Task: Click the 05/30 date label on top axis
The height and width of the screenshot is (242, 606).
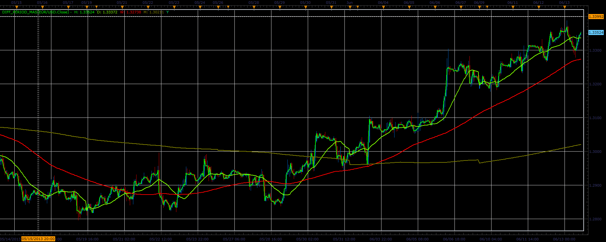Action: (305, 3)
